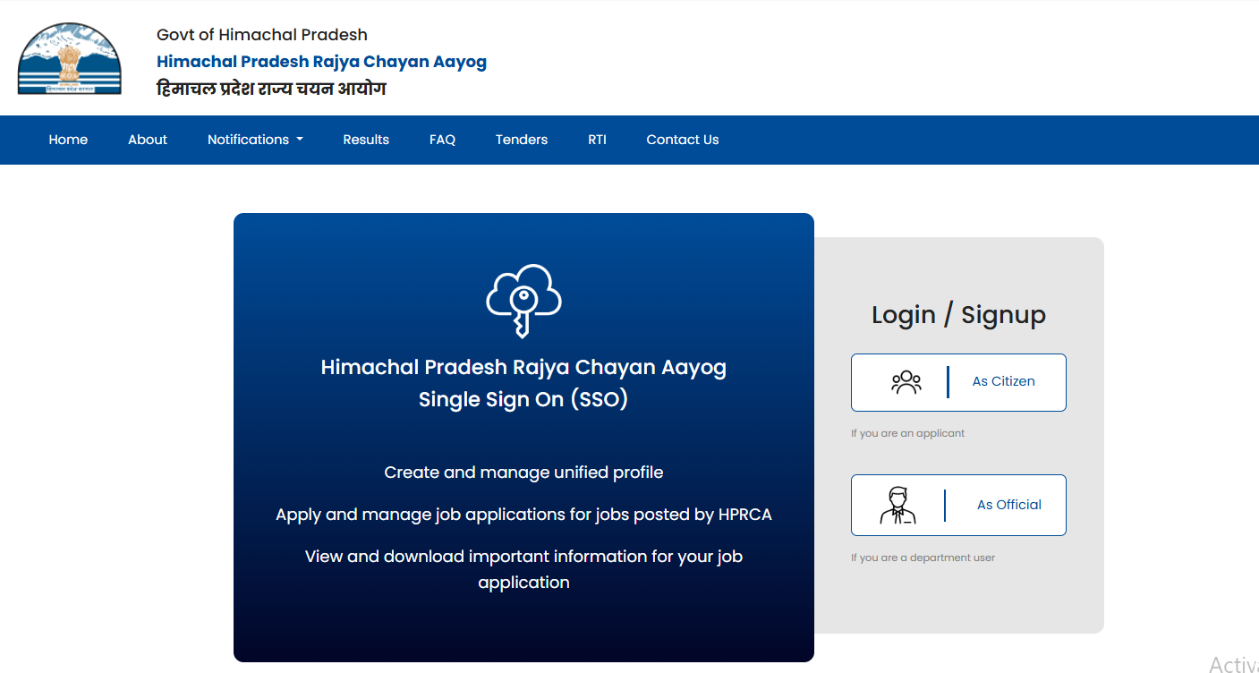Click the 'If you are an applicant' note
The image size is (1259, 673).
pos(907,433)
